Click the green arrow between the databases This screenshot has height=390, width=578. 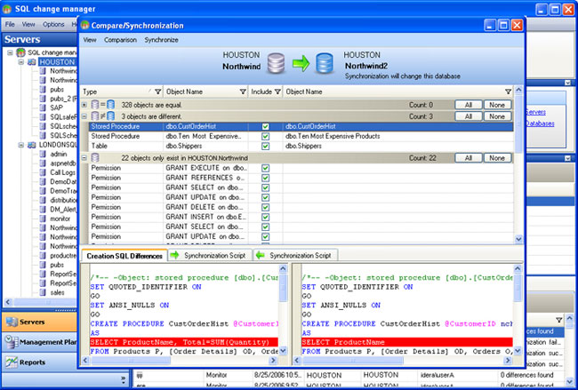[301, 63]
